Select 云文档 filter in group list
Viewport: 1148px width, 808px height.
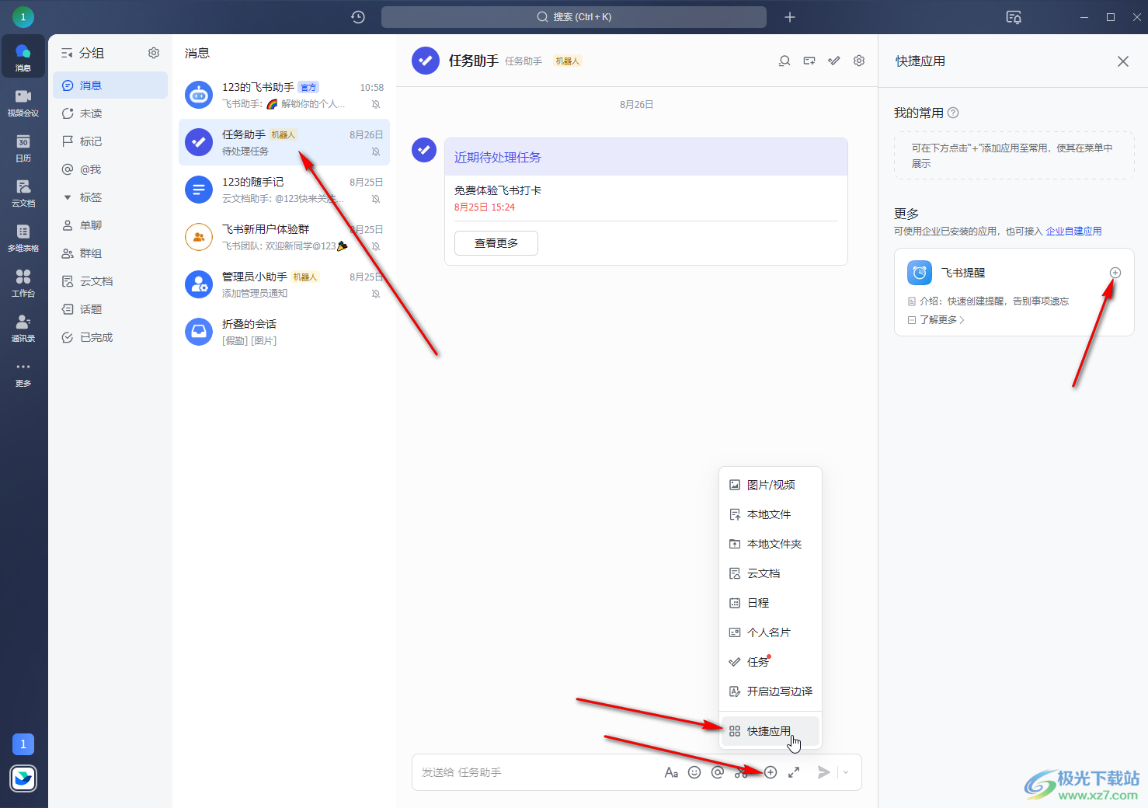point(110,281)
